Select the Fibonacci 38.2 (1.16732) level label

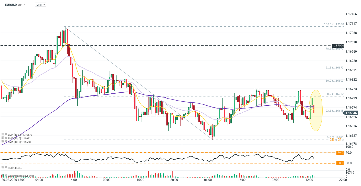click(335, 94)
